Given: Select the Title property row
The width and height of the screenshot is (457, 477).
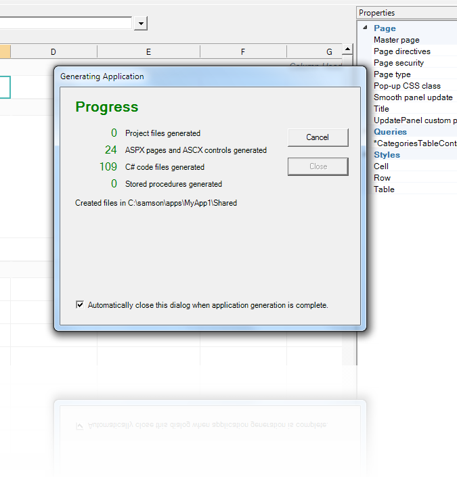Looking at the screenshot, I should coord(382,109).
